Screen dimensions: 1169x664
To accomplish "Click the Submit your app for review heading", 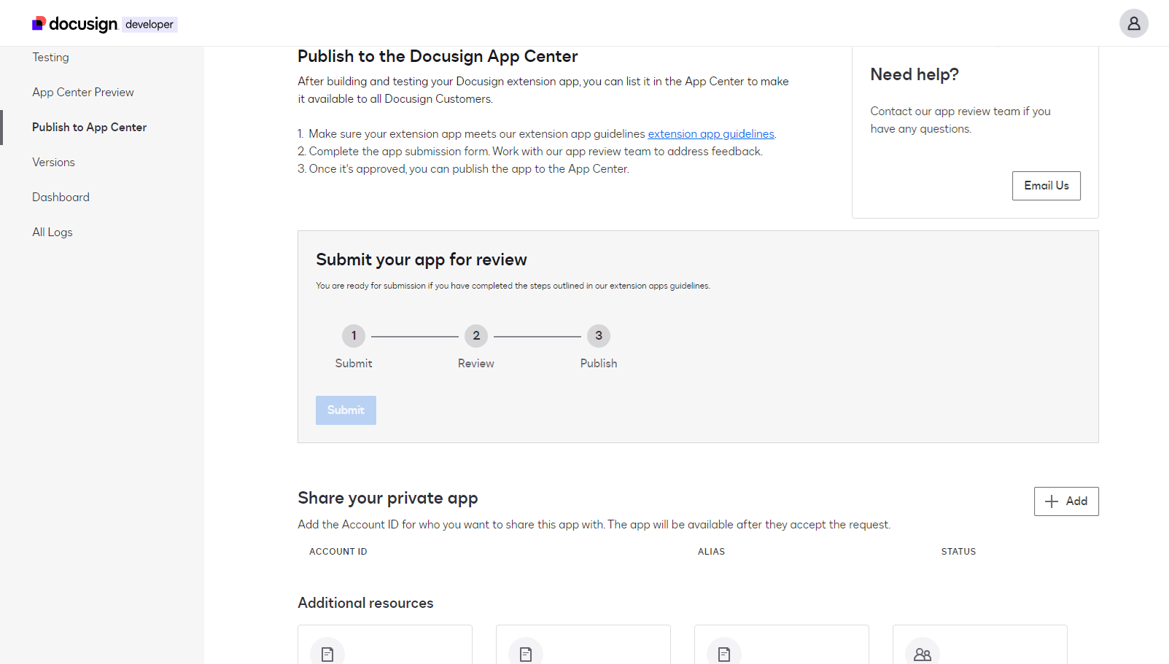I will pyautogui.click(x=422, y=260).
